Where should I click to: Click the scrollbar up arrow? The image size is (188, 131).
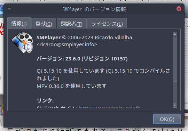[175, 34]
